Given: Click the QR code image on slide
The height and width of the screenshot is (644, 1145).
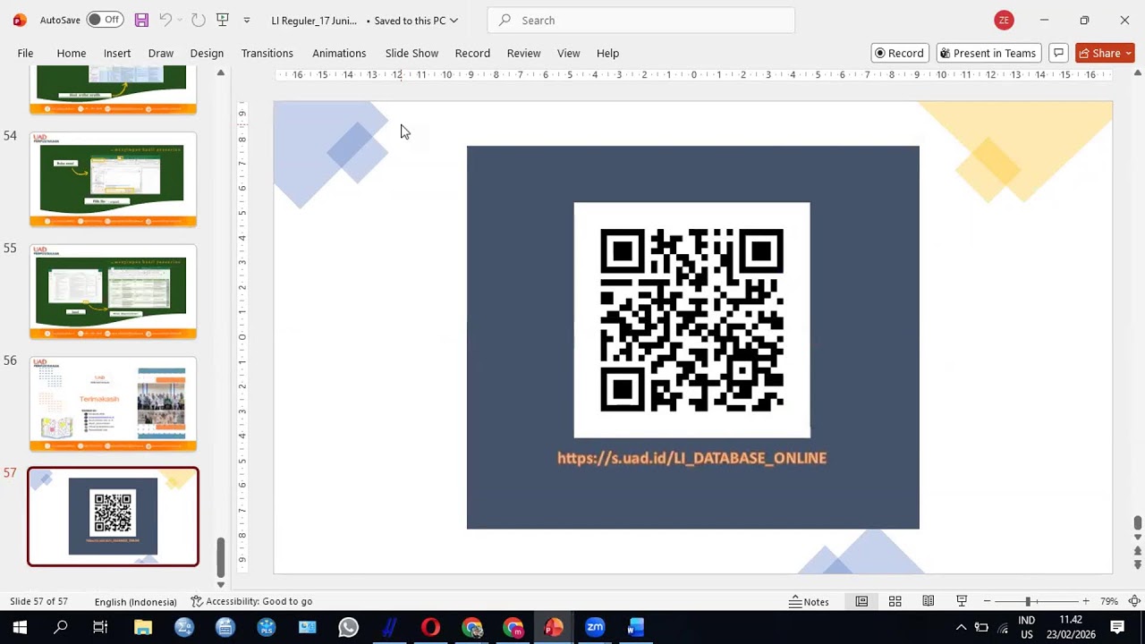Looking at the screenshot, I should 691,320.
